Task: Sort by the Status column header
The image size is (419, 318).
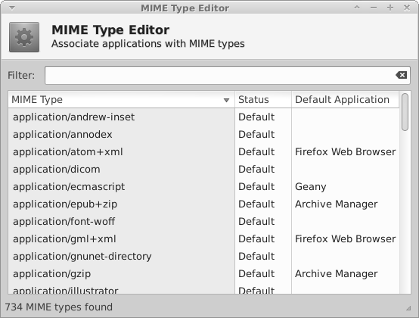Action: (263, 99)
